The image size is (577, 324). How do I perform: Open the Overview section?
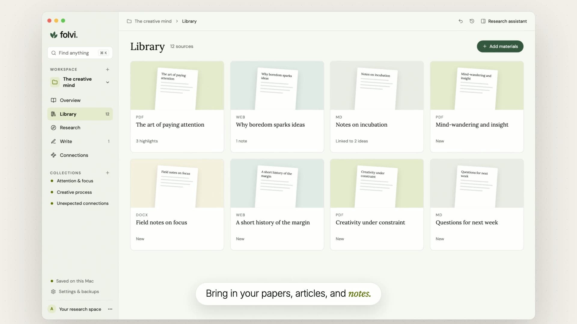(80, 100)
